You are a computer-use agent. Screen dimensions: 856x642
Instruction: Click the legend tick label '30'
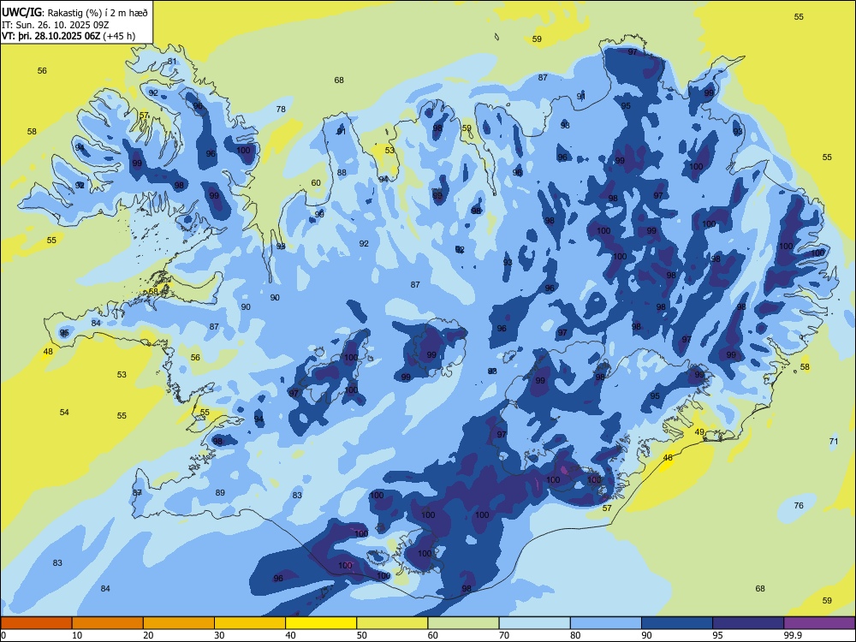pos(219,635)
